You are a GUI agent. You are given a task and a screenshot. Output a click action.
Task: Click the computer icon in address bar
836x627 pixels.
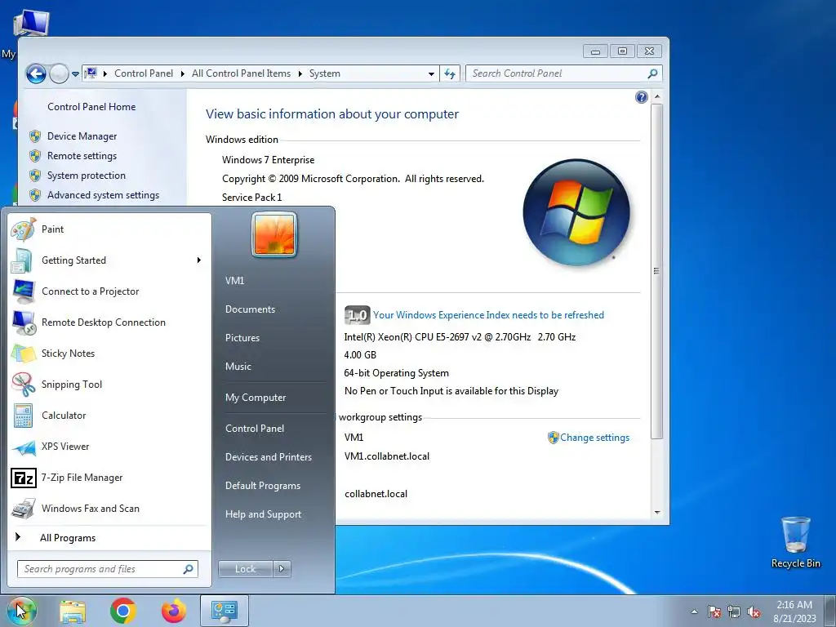click(91, 73)
